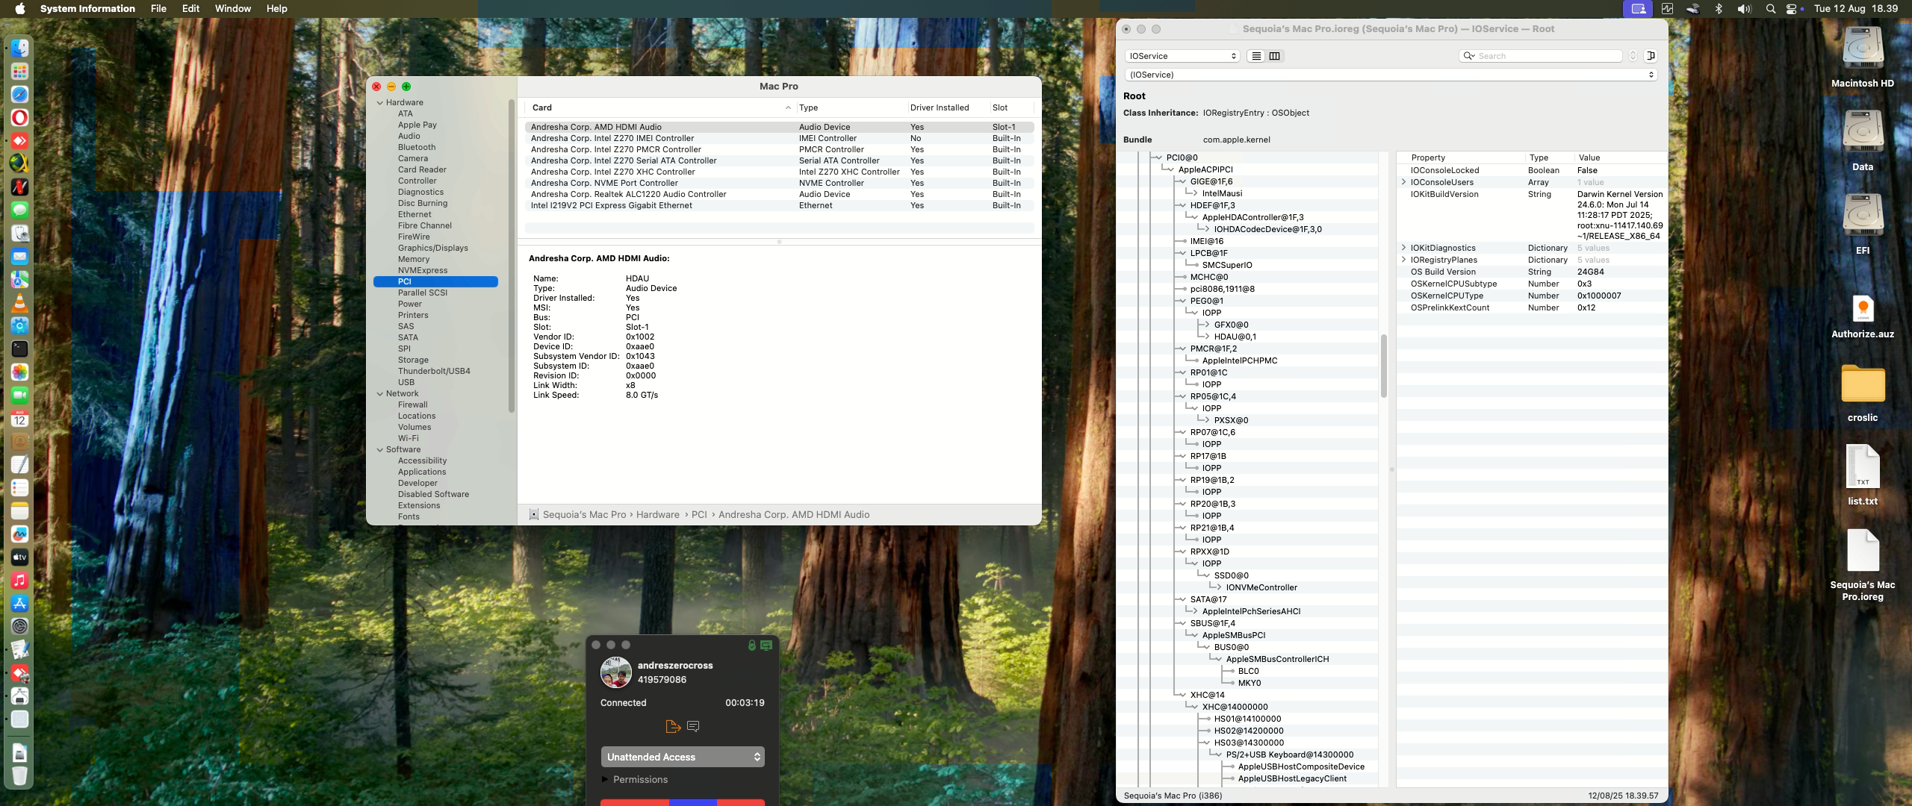Open Control Center in the menu bar
The height and width of the screenshot is (806, 1912).
point(1792,9)
